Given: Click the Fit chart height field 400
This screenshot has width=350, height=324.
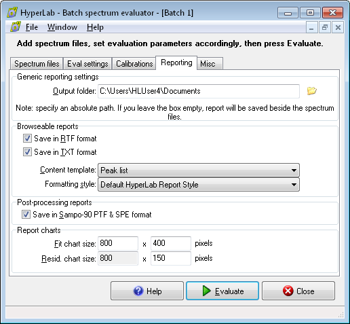Looking at the screenshot, I should (x=171, y=243).
